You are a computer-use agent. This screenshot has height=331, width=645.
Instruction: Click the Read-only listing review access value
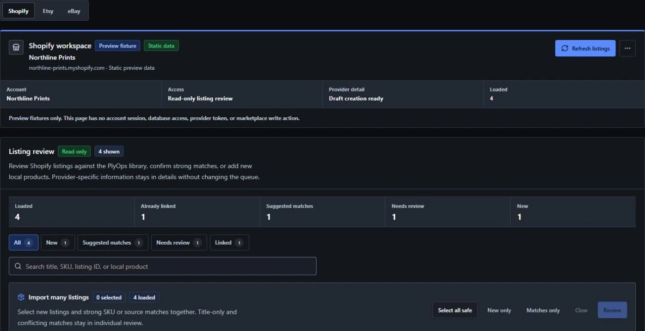coord(200,98)
